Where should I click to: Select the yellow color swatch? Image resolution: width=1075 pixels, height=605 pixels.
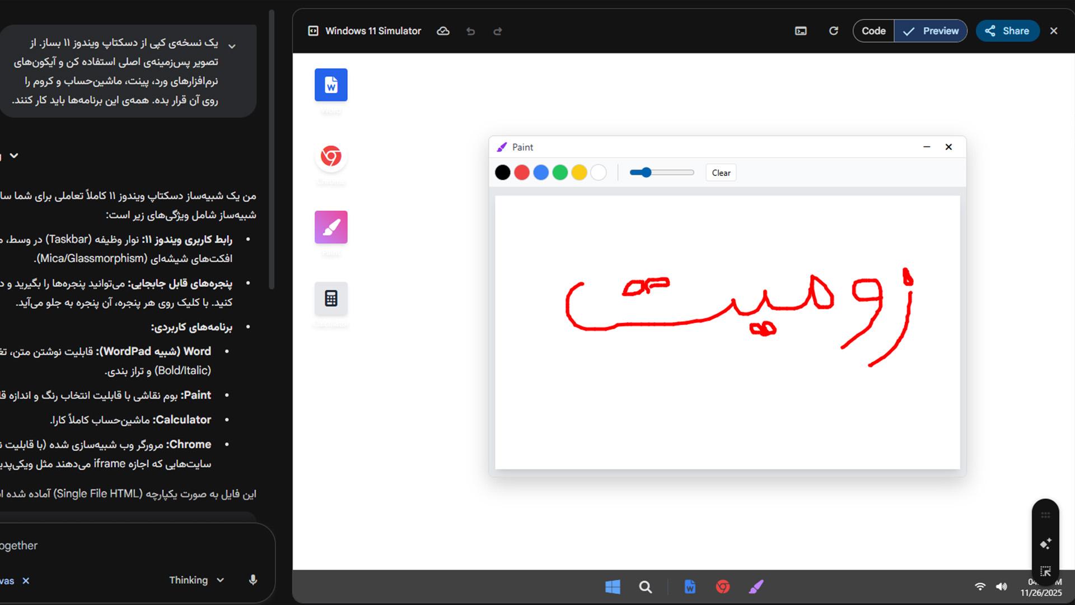pos(579,173)
